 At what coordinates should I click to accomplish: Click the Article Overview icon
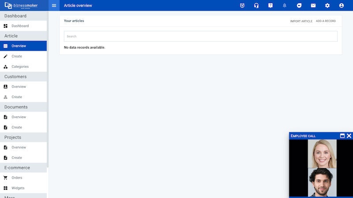pos(6,46)
